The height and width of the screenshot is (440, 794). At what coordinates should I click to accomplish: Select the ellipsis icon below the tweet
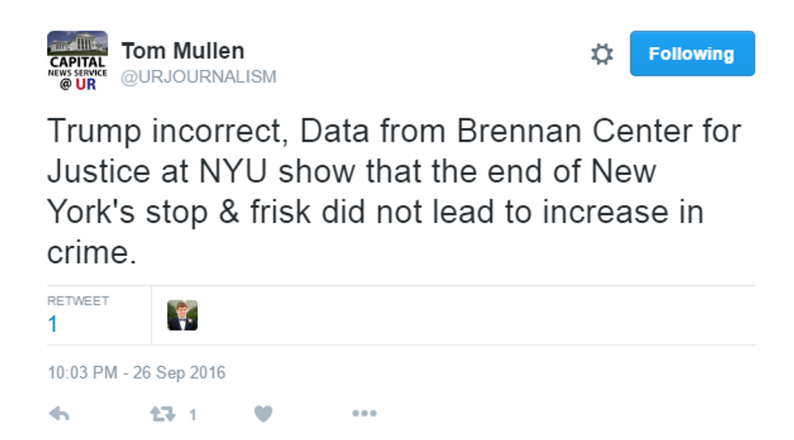click(364, 414)
